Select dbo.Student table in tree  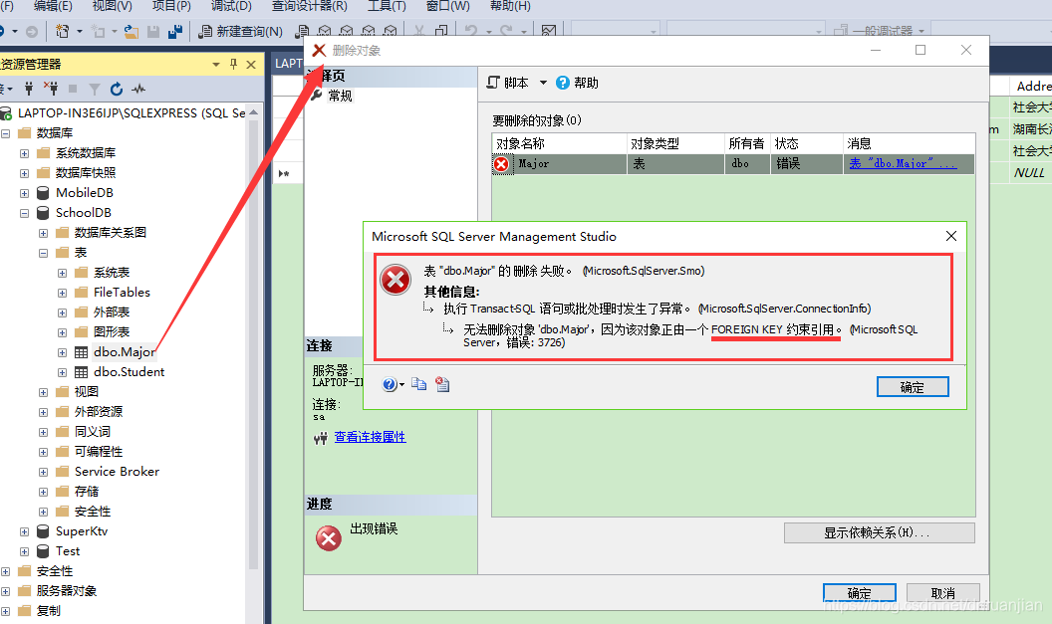pos(130,372)
